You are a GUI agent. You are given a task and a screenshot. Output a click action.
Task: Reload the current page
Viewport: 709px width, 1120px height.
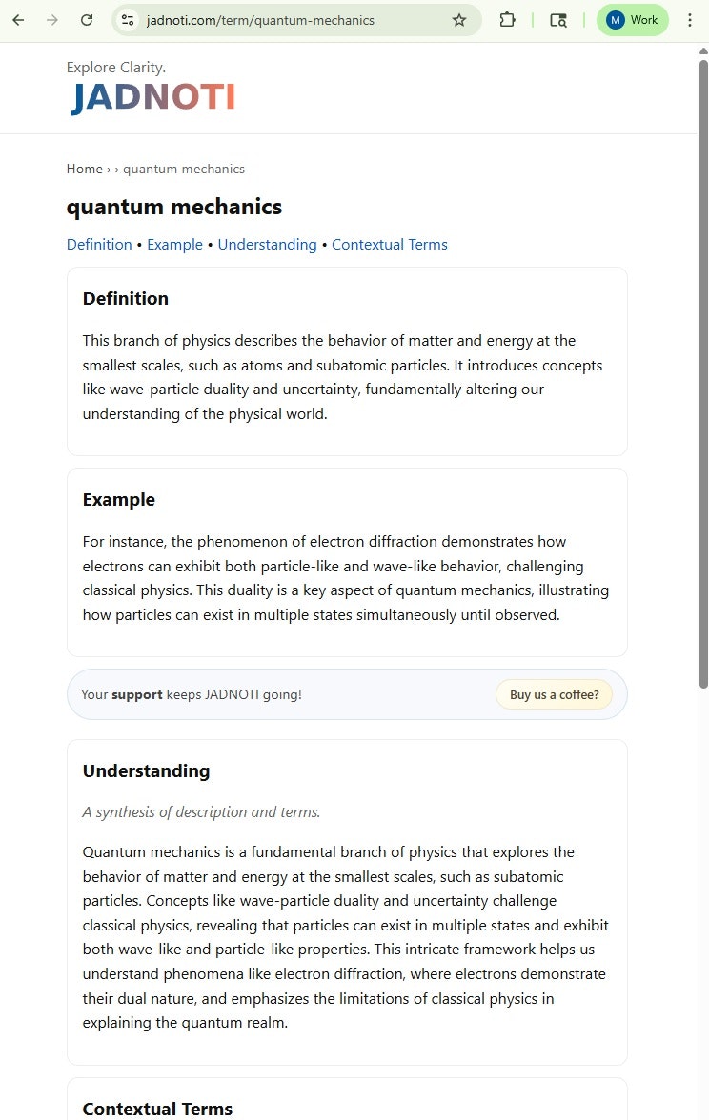(86, 19)
